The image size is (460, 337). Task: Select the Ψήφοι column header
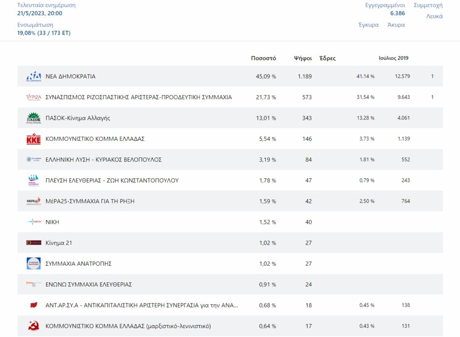(303, 58)
